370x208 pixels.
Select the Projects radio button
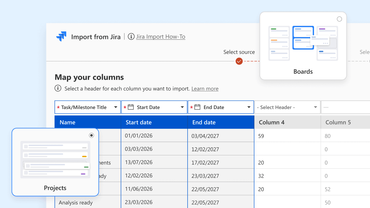click(x=92, y=135)
